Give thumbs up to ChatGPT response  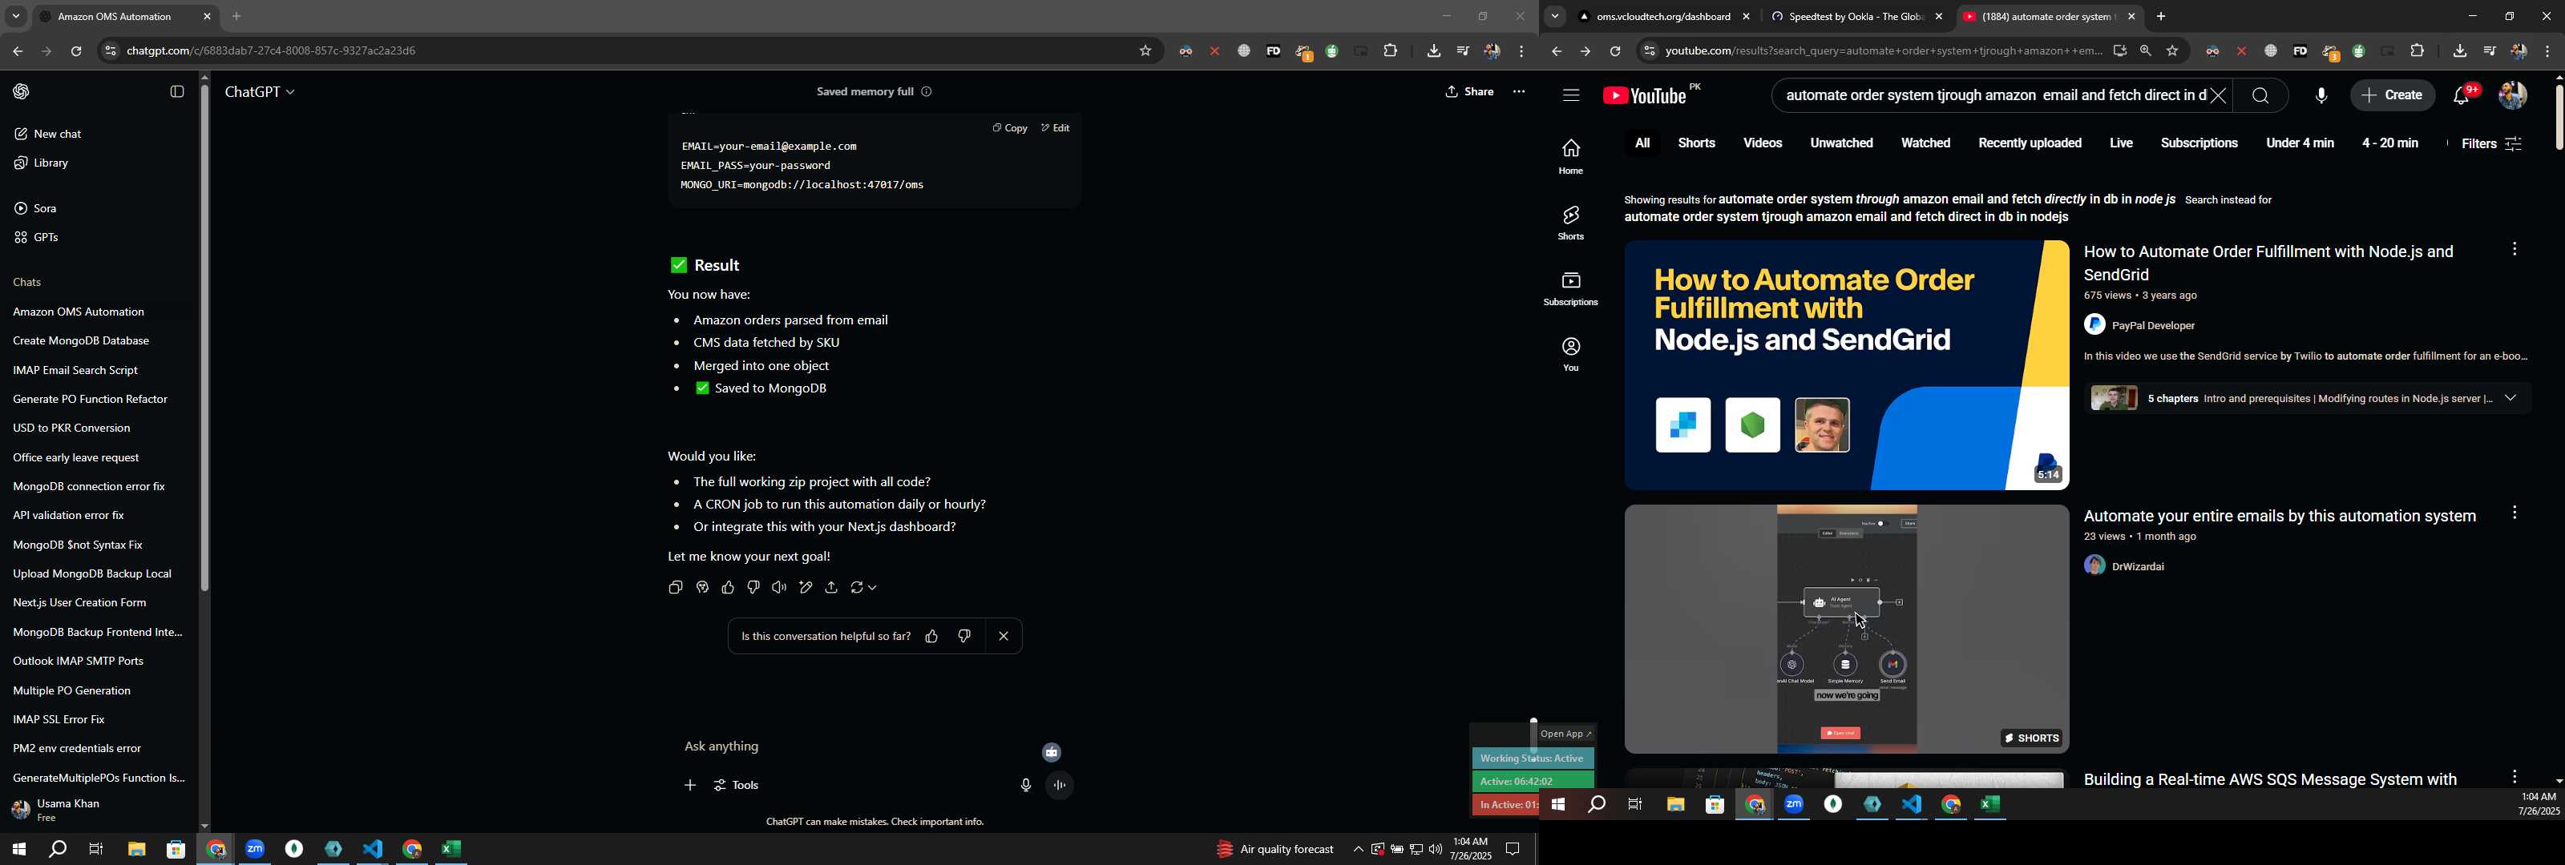pyautogui.click(x=728, y=588)
